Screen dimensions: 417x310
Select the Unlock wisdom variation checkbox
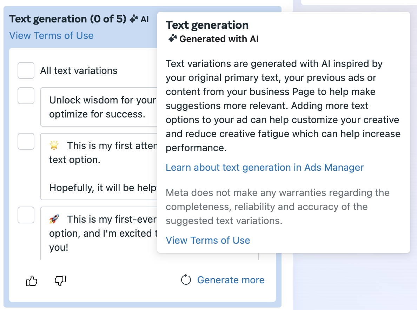26,96
